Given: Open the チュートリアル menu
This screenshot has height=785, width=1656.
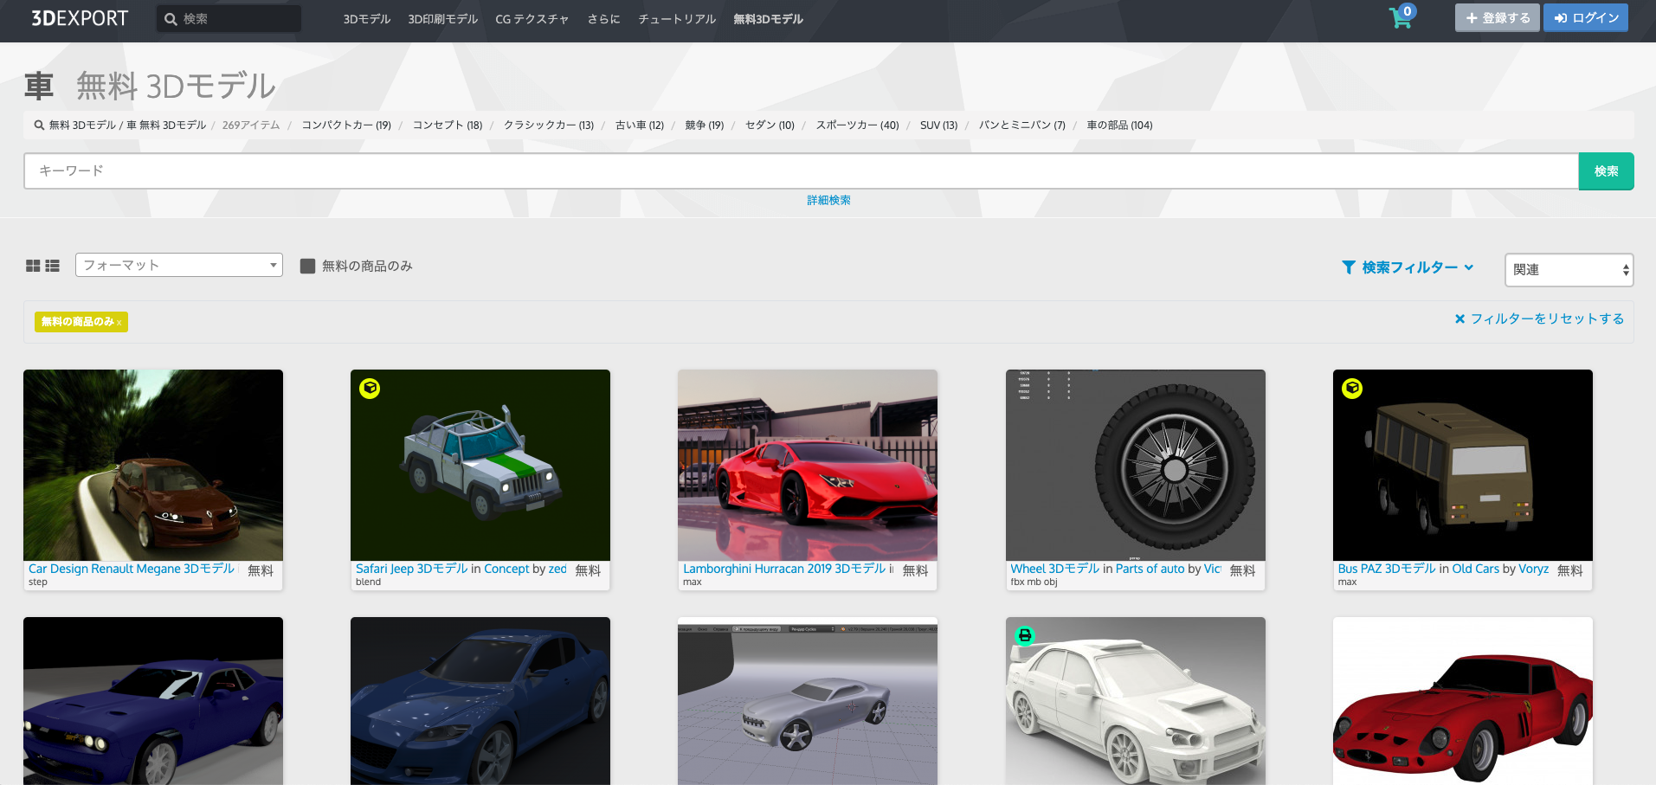Looking at the screenshot, I should click(x=677, y=19).
